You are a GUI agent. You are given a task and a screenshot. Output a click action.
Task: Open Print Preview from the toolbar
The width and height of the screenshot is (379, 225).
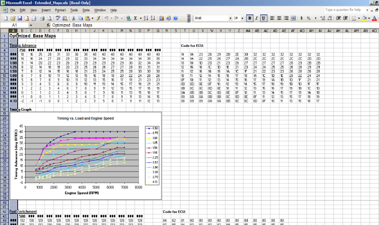click(49, 18)
